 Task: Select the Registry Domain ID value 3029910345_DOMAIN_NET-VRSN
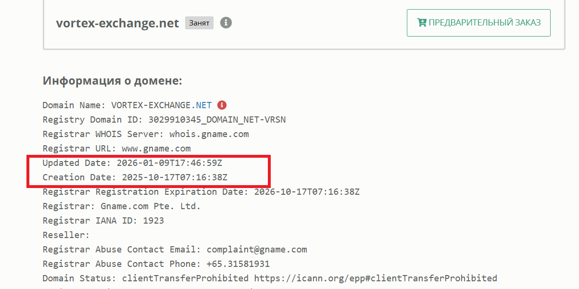pos(217,119)
